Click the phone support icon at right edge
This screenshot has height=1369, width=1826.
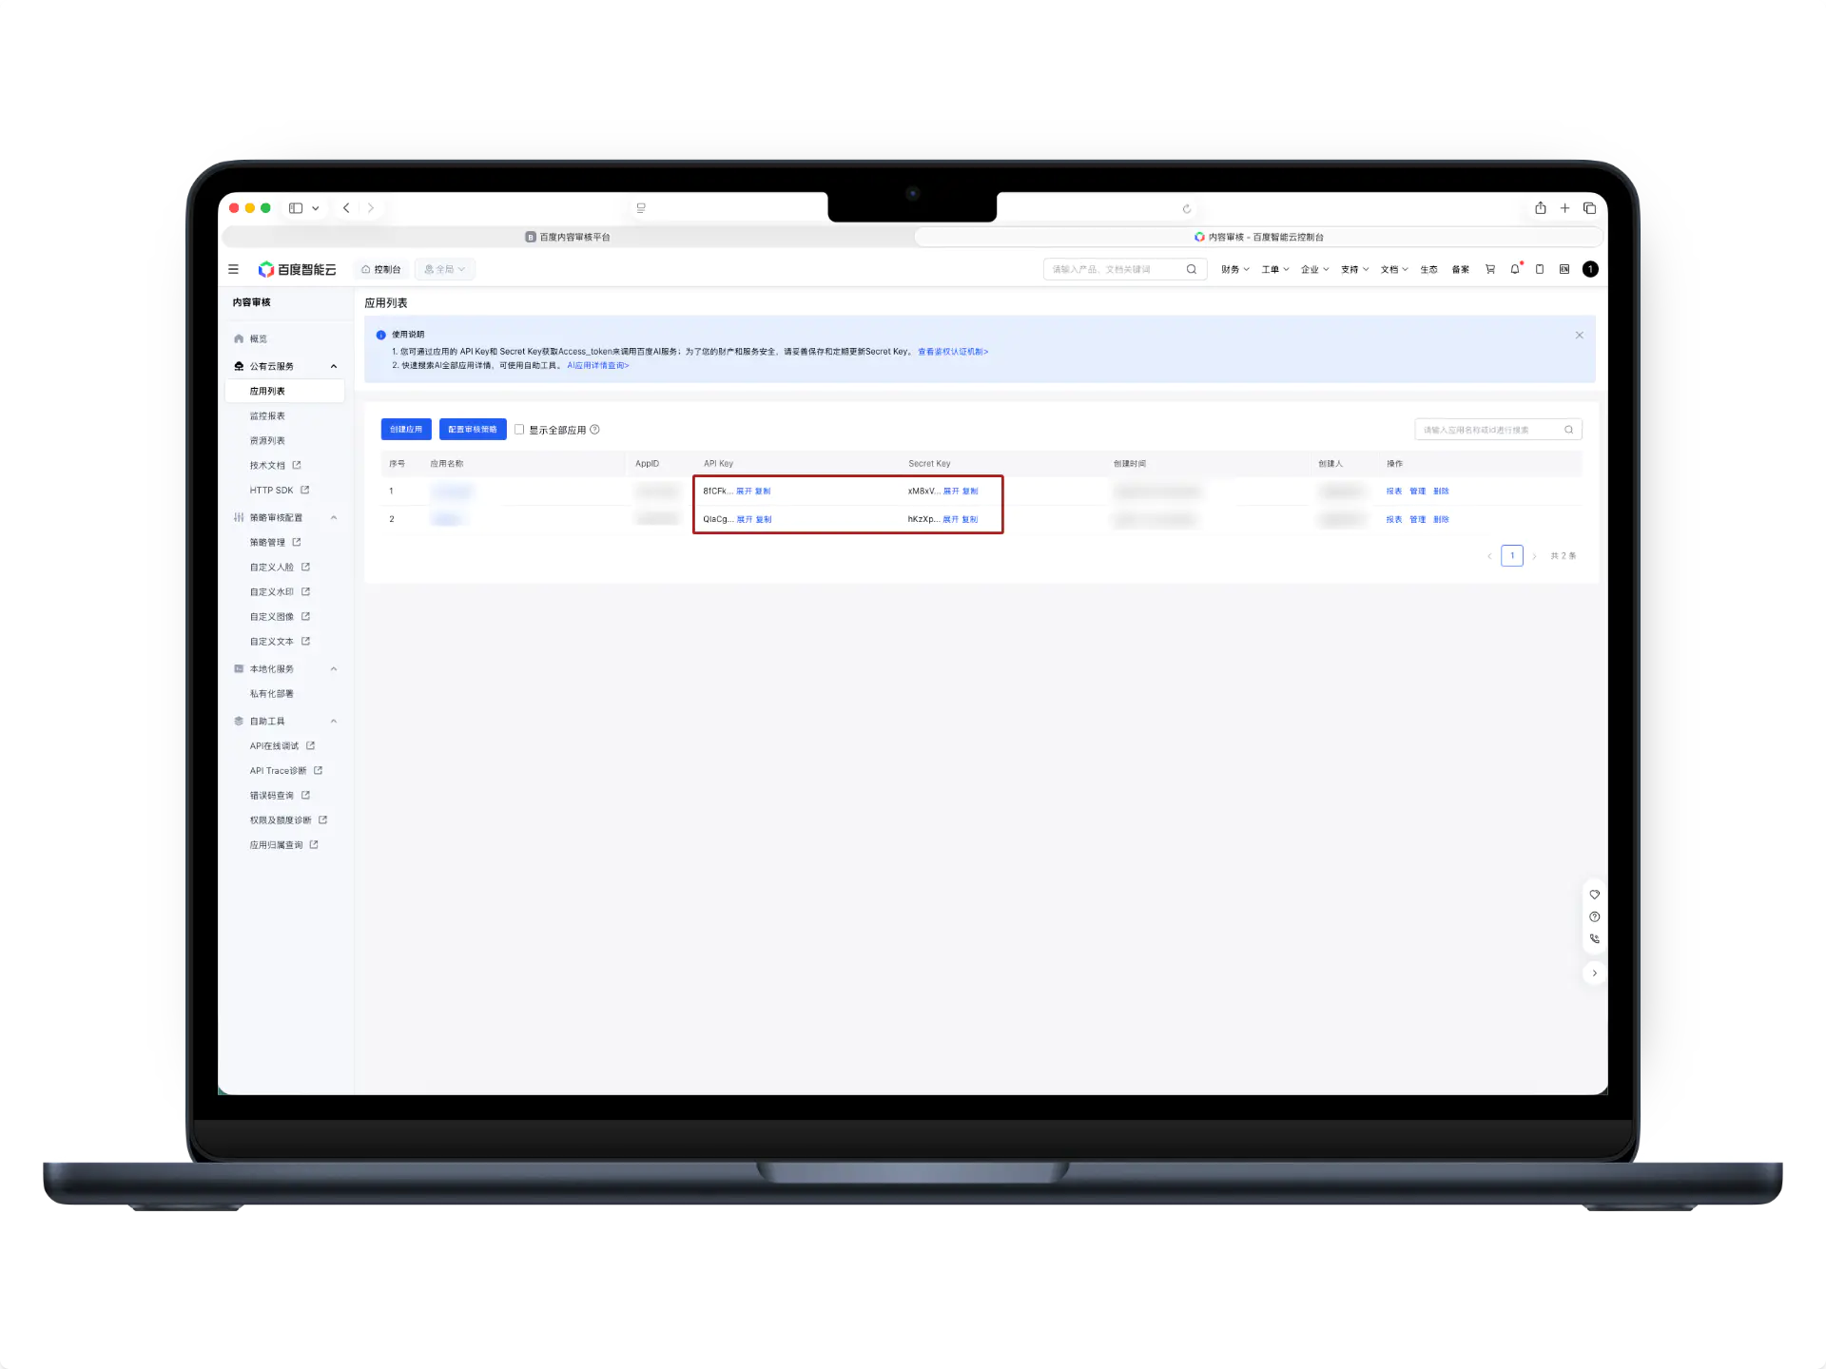(x=1595, y=938)
